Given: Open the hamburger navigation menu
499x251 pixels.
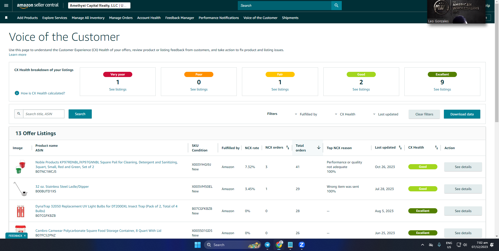Looking at the screenshot, I should [6, 5].
